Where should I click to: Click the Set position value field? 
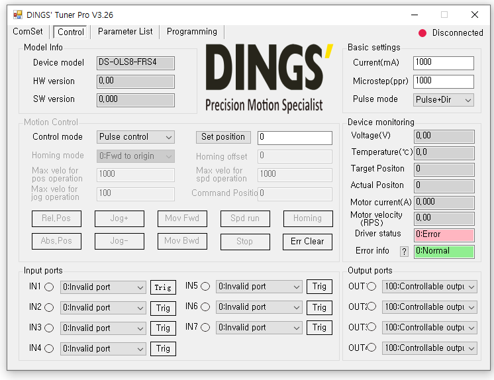coord(295,138)
